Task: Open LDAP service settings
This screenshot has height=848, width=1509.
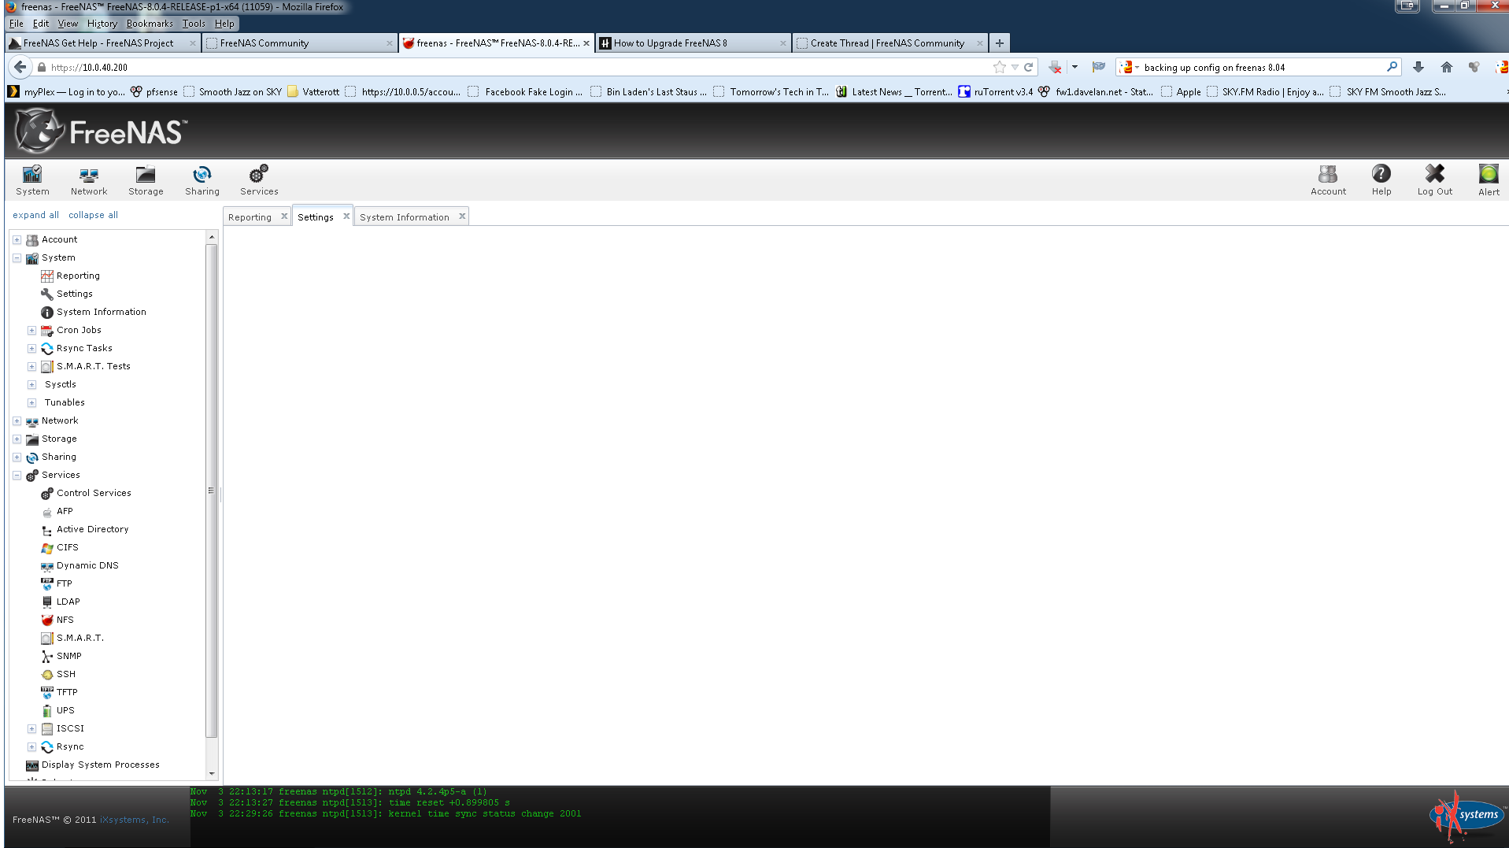Action: (68, 602)
